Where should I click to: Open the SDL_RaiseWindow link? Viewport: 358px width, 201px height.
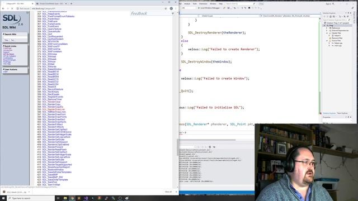[52, 69]
